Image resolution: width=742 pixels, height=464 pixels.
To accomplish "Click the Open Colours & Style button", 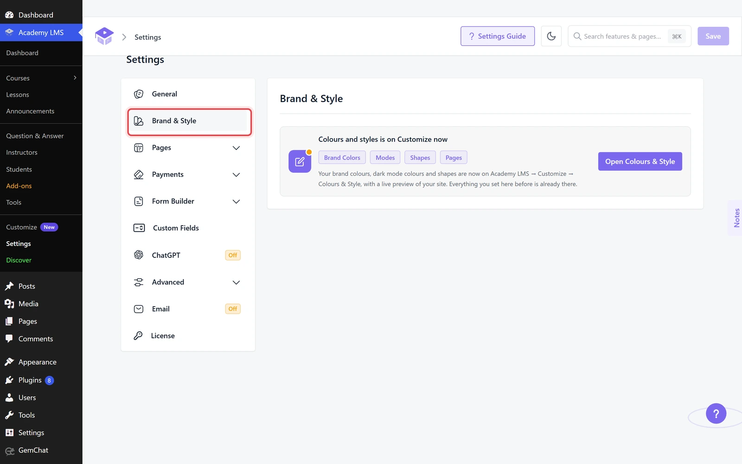I will 640,161.
